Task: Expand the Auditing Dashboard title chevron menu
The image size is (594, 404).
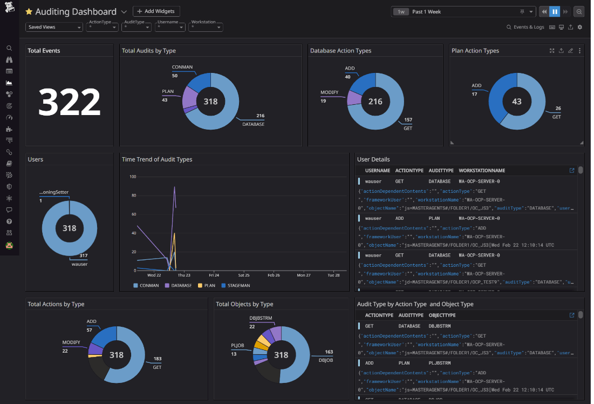Action: [x=124, y=12]
